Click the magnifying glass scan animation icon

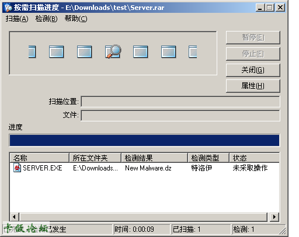(x=113, y=51)
